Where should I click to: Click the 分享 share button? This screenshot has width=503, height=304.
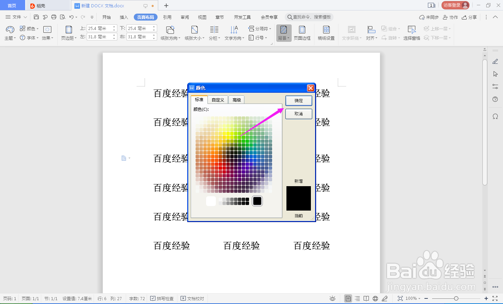pyautogui.click(x=469, y=17)
